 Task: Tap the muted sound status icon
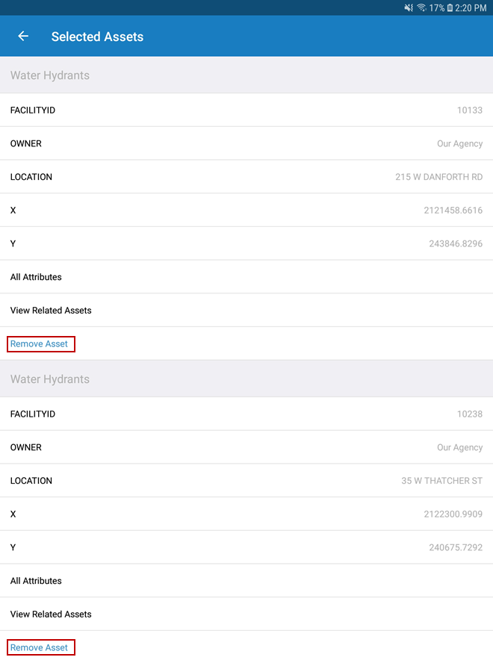pyautogui.click(x=409, y=7)
